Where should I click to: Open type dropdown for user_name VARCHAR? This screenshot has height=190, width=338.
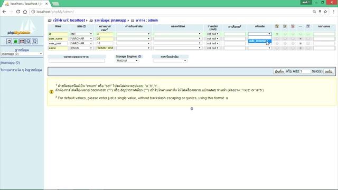pyautogui.click(x=81, y=39)
